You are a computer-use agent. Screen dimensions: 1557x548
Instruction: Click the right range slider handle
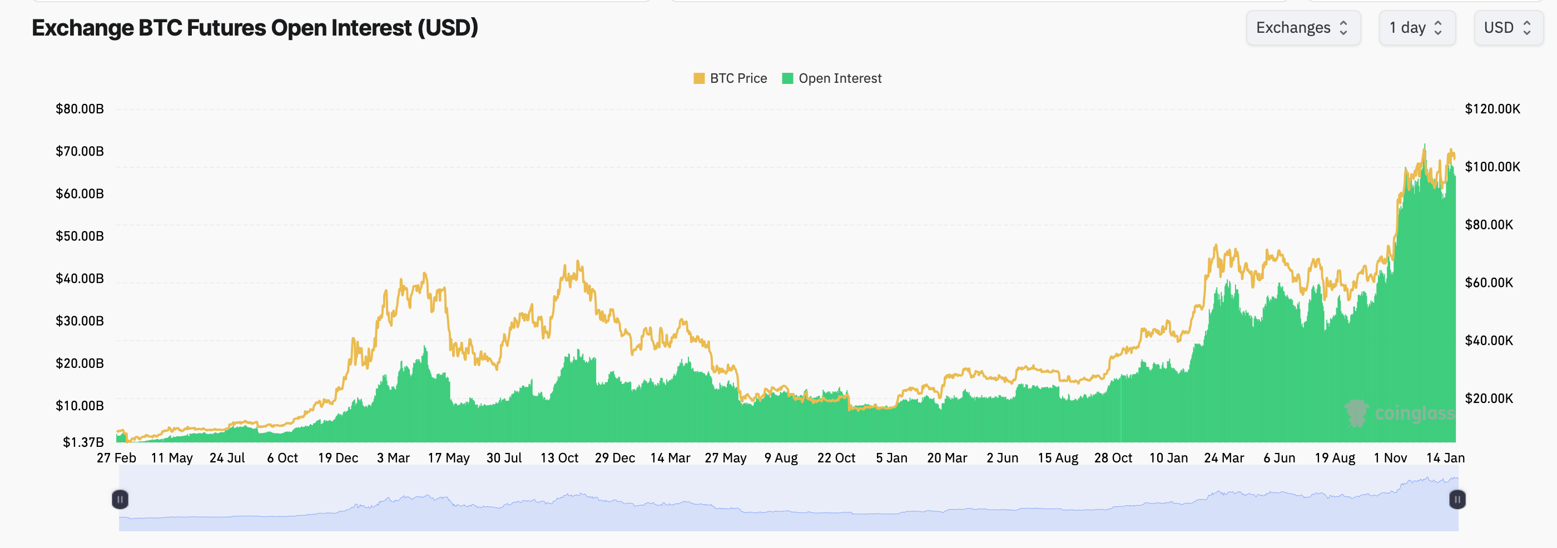[x=1457, y=499]
